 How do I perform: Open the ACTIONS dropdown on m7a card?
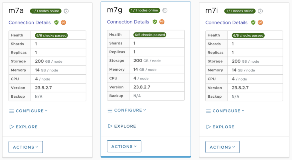coord(26,147)
